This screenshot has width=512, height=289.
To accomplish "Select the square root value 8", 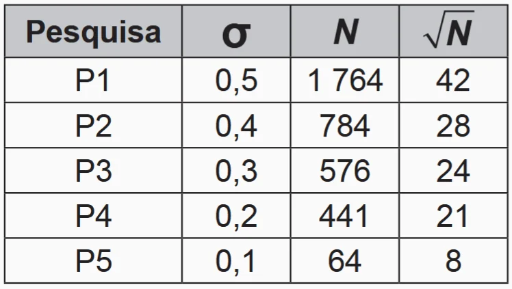I will coord(453,261).
